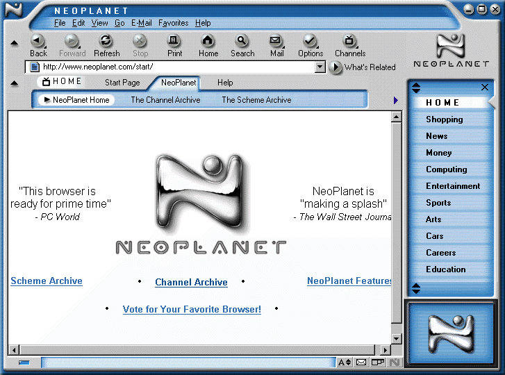Select NeoPlanet Home in channel bar
This screenshot has height=375, width=505.
tap(76, 100)
